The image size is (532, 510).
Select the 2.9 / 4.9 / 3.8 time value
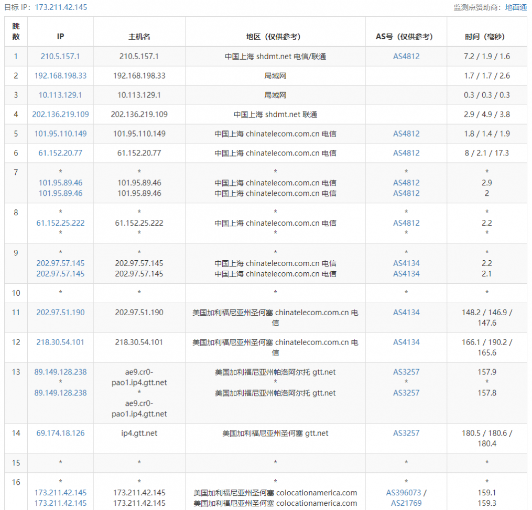pos(487,114)
